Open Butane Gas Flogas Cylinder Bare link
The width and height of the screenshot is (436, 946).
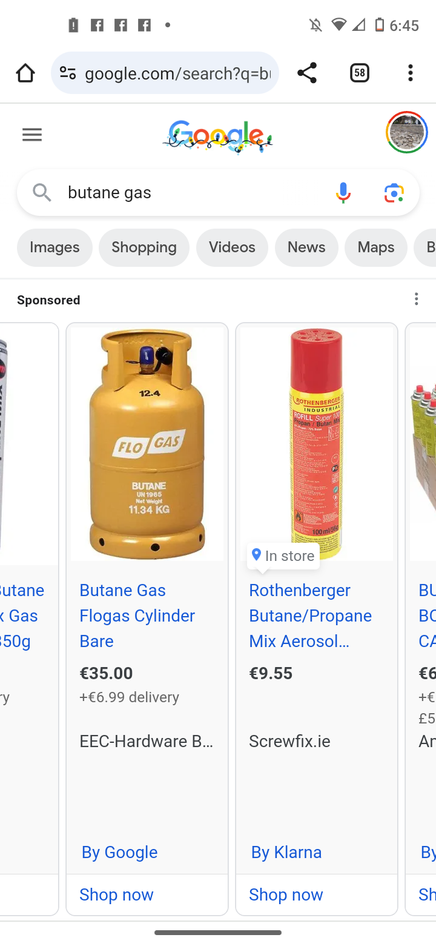(x=137, y=616)
